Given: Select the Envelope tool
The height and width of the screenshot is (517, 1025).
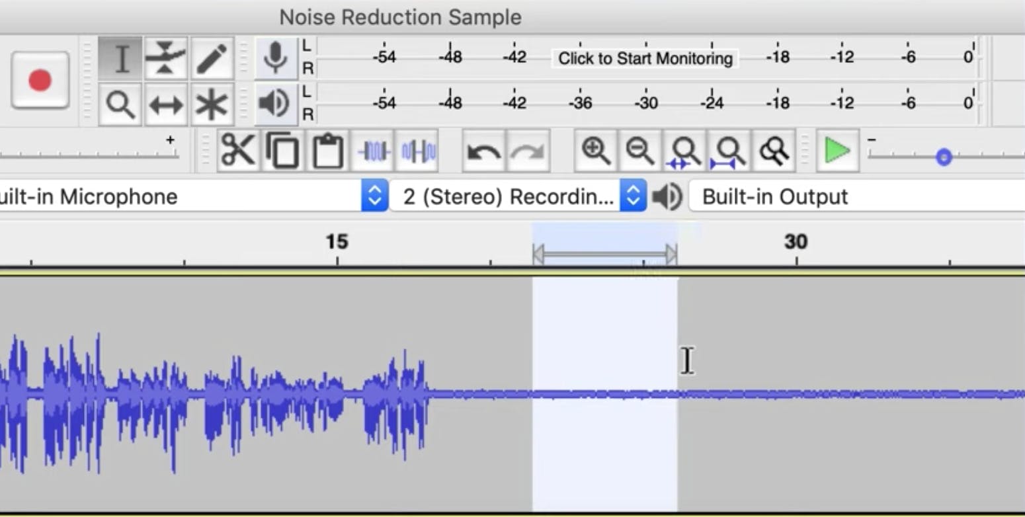Looking at the screenshot, I should [x=167, y=58].
